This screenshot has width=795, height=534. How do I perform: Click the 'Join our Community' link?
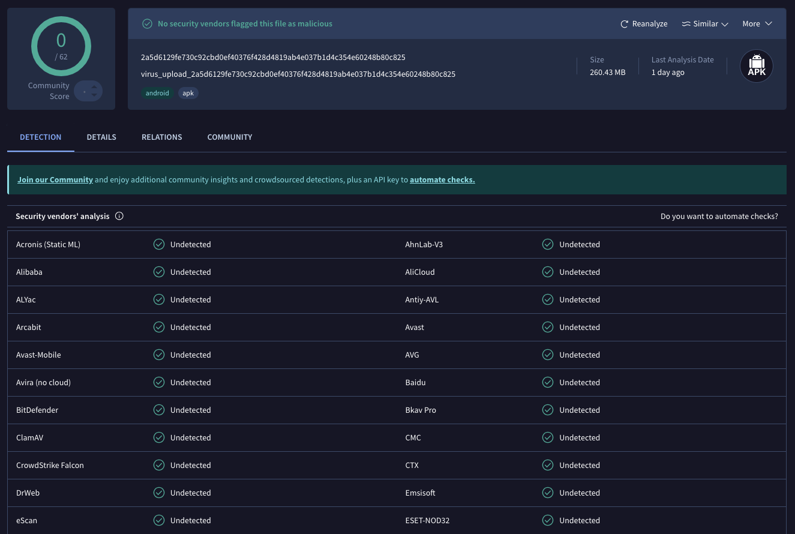[55, 179]
